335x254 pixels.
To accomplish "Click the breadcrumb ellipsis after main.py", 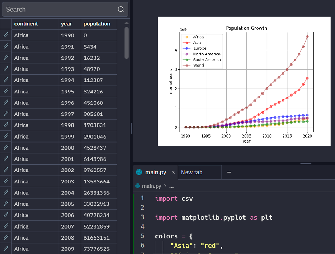I will (x=171, y=186).
